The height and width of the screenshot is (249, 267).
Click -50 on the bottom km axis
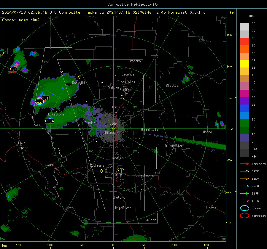click(x=81, y=245)
